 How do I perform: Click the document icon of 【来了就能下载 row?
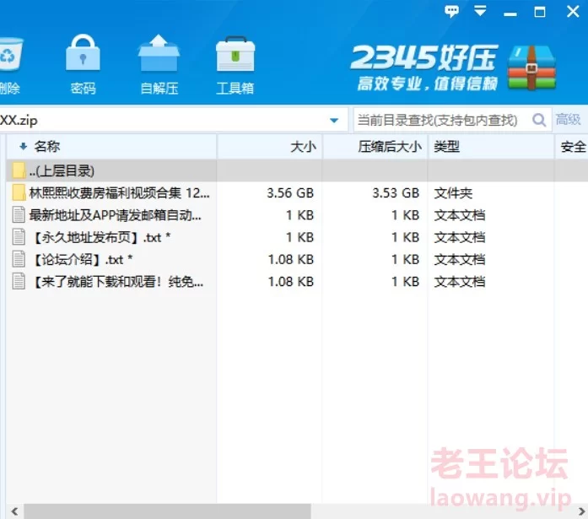tap(19, 281)
